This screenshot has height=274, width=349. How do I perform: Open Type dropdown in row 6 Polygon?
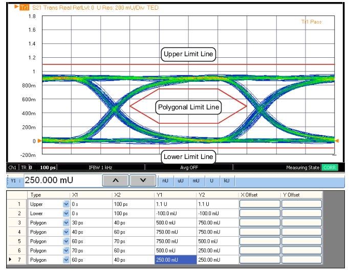coord(66,250)
